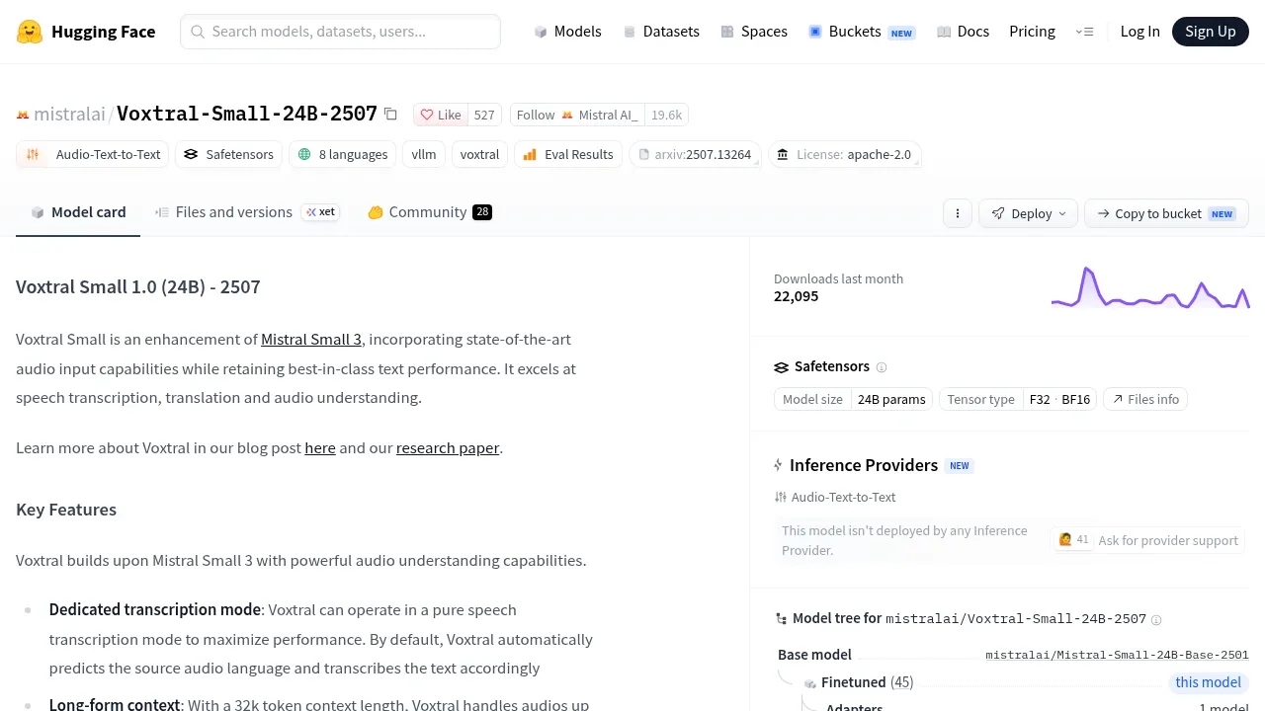1265x711 pixels.
Task: Click Copy to bucket button
Action: tap(1166, 213)
